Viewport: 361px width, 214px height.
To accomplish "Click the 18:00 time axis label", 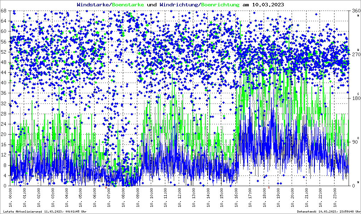I will pos(264,197).
